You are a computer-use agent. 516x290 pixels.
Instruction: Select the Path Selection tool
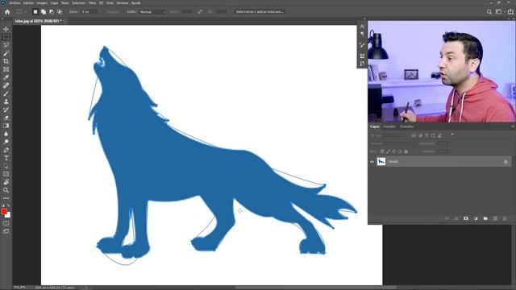pos(6,166)
